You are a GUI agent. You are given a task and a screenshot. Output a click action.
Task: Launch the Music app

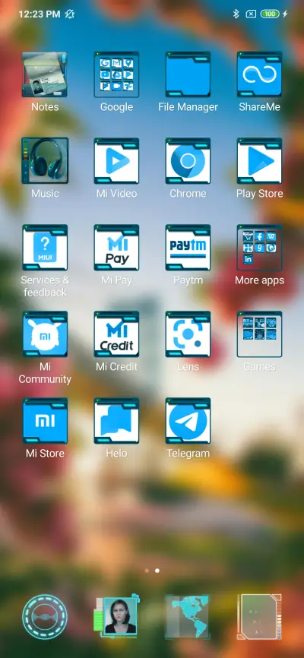(45, 161)
